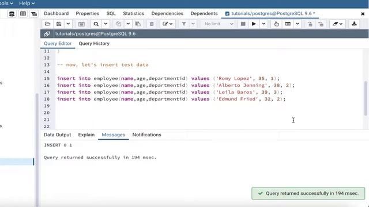
Task: Click the Delete rows trash icon
Action: 152,24
